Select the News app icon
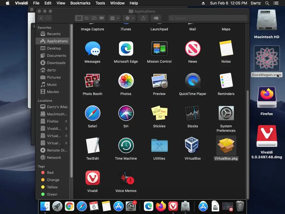Screen dimensions: 285x214 coord(193,48)
